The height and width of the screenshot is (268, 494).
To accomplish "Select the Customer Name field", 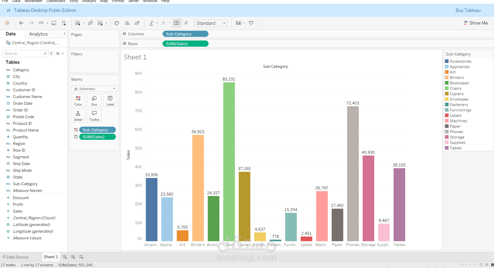I will [27, 97].
